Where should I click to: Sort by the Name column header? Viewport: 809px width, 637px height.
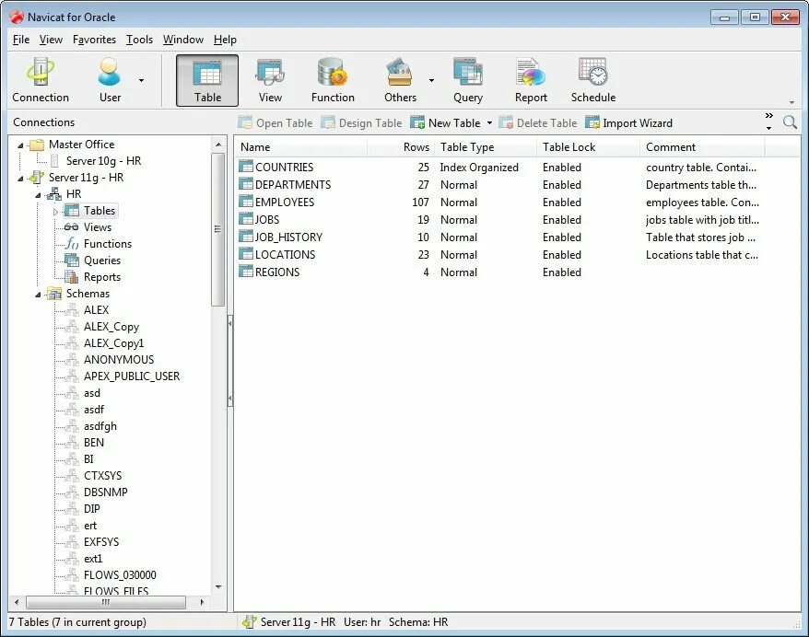pos(300,147)
